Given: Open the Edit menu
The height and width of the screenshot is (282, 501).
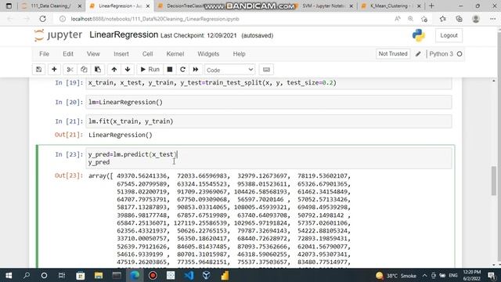Looking at the screenshot, I should click(68, 54).
